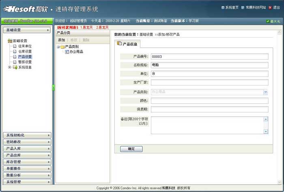Open 仓库设置 in the sidebar tree

(x=25, y=51)
